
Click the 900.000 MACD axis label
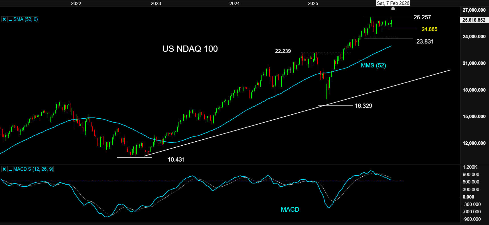tap(471, 174)
